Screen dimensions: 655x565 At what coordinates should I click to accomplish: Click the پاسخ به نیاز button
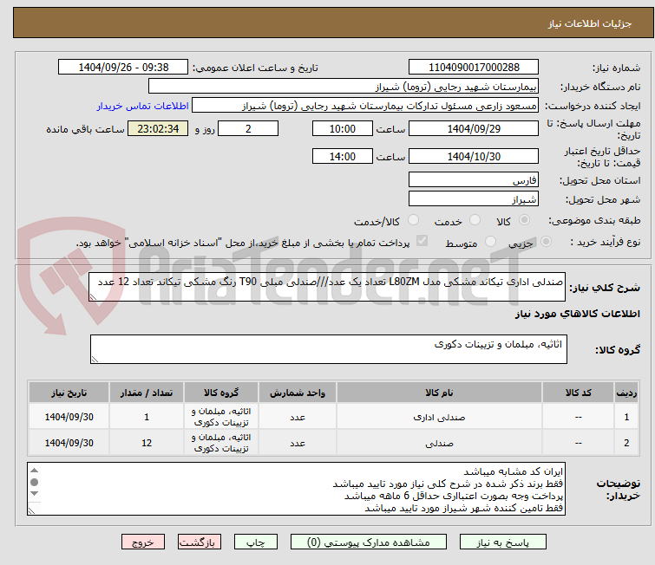tap(502, 542)
